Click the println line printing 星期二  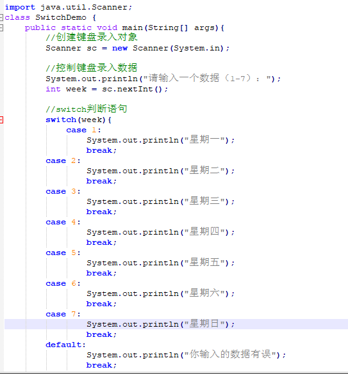click(x=160, y=171)
